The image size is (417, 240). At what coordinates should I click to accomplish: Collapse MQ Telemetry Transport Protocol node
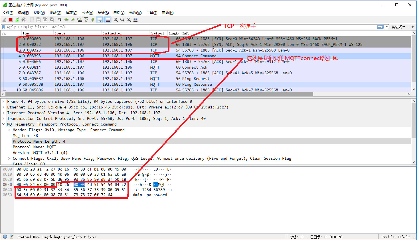[3, 124]
